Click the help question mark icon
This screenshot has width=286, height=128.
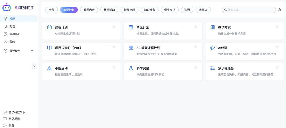pos(279,10)
